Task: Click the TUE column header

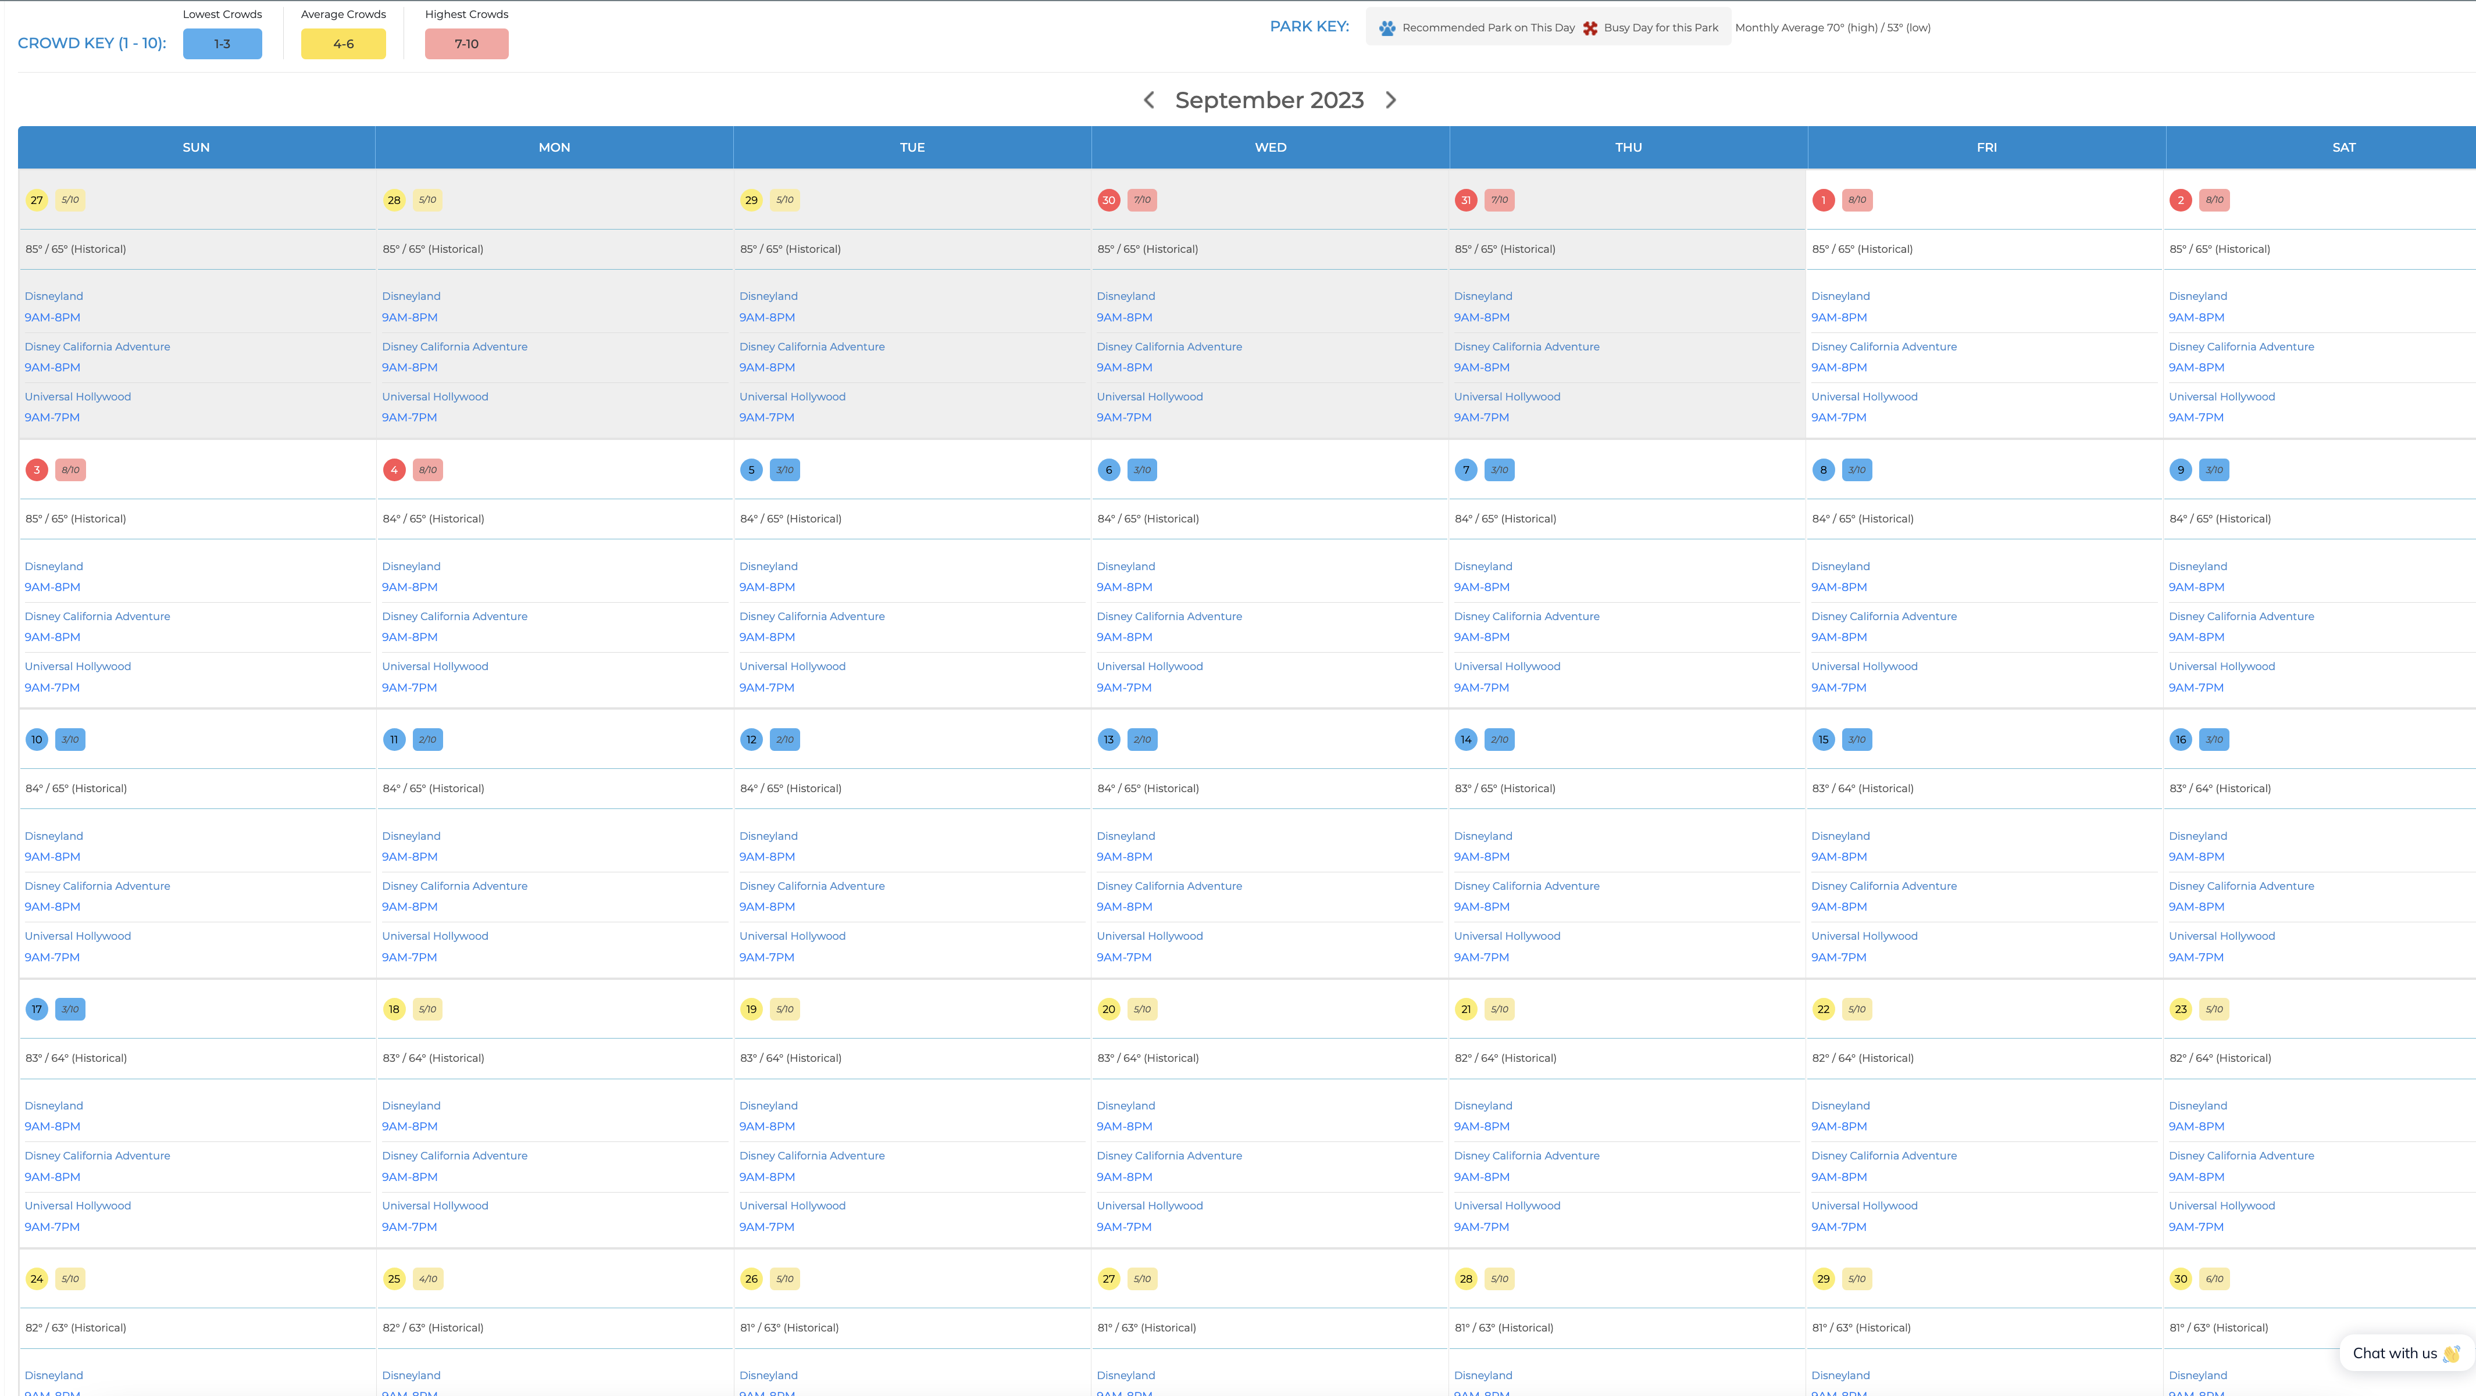Action: [x=912, y=147]
